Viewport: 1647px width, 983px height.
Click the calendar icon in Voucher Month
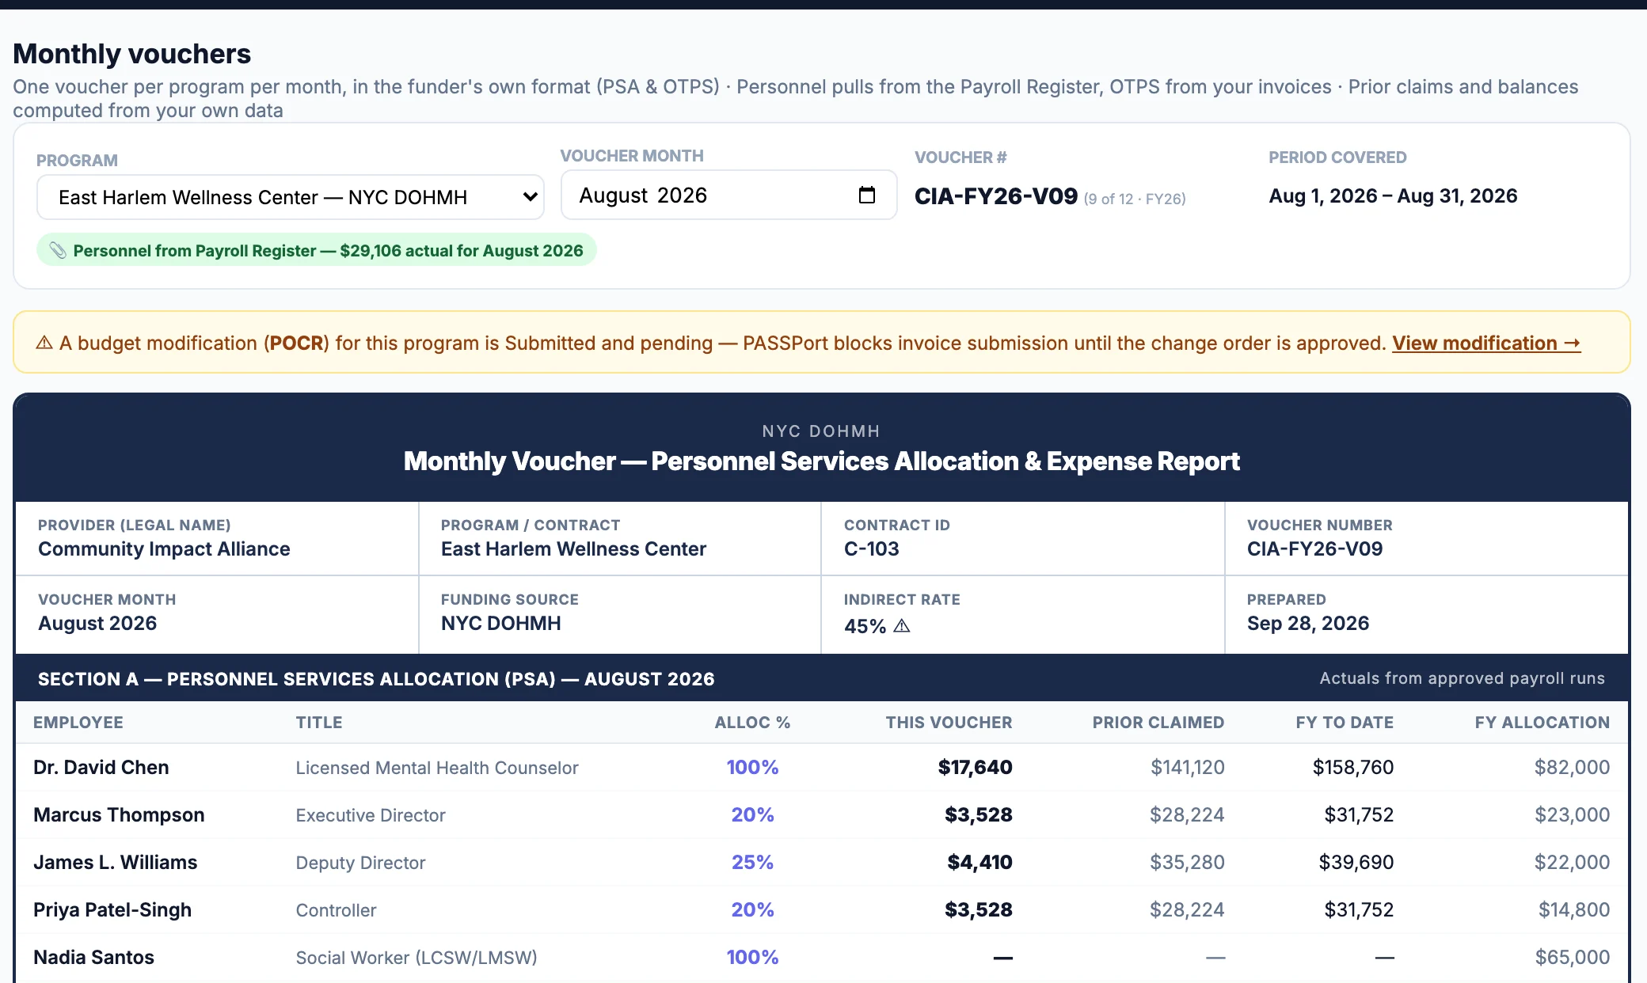pyautogui.click(x=866, y=195)
